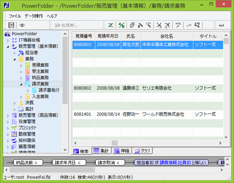Click the HTML export toolbar icon
This screenshot has width=234, height=183.
click(x=178, y=25)
